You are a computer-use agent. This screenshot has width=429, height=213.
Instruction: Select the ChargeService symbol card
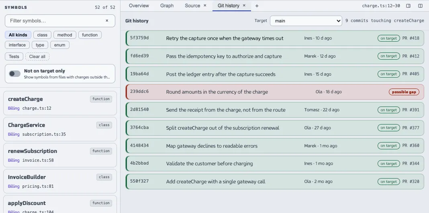(x=60, y=129)
